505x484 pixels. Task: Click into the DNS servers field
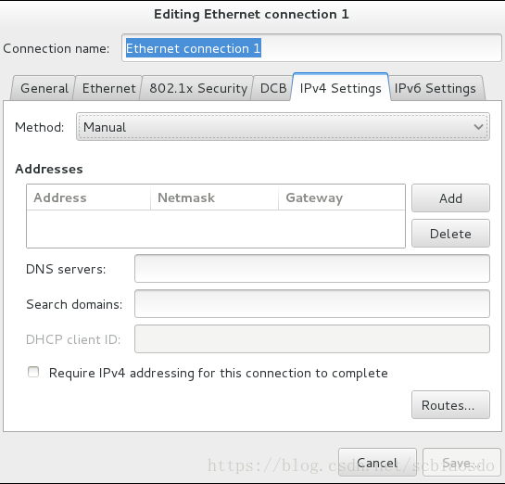pyautogui.click(x=312, y=268)
